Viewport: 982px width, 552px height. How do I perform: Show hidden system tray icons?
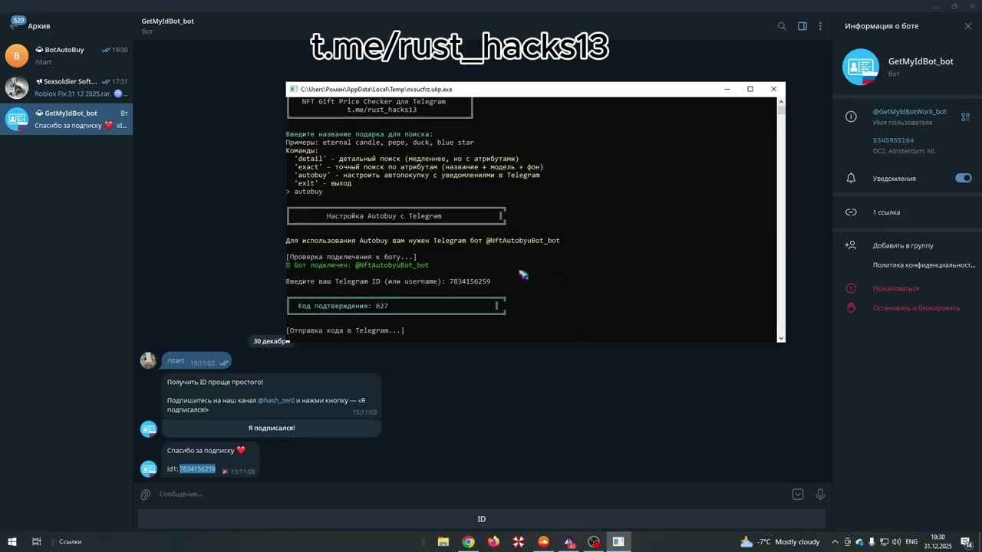coord(835,541)
